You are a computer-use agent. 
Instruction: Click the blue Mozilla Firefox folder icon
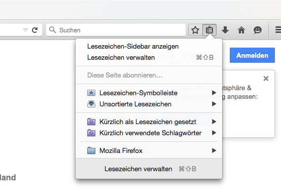click(91, 150)
